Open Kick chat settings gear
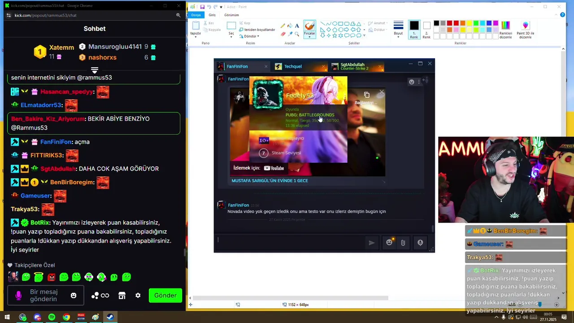 coord(138,296)
